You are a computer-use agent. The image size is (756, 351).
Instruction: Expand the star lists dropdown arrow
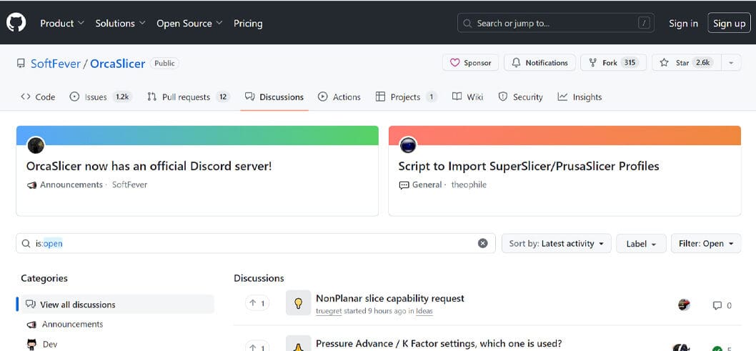click(x=732, y=63)
